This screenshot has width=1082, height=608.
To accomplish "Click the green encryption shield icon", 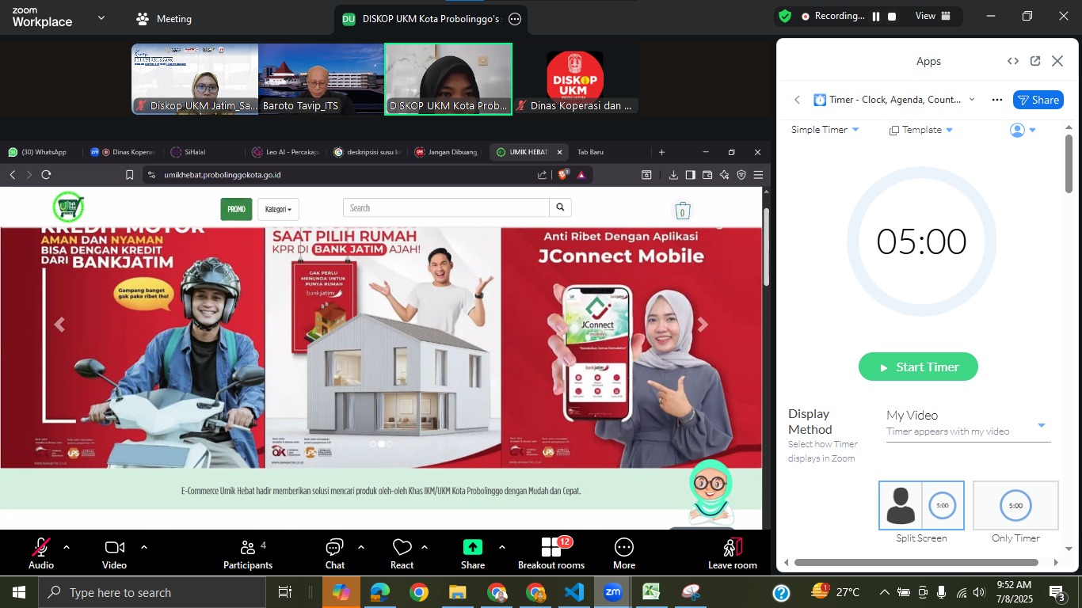I will (785, 16).
